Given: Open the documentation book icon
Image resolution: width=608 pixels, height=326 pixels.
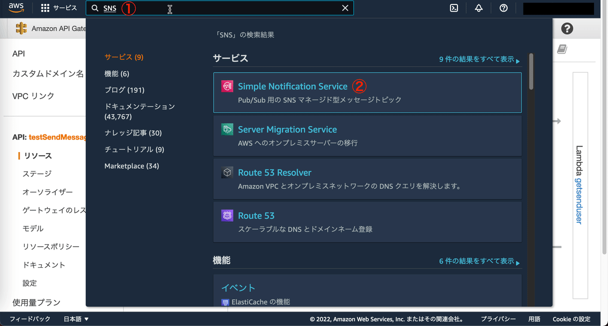Looking at the screenshot, I should (x=562, y=49).
